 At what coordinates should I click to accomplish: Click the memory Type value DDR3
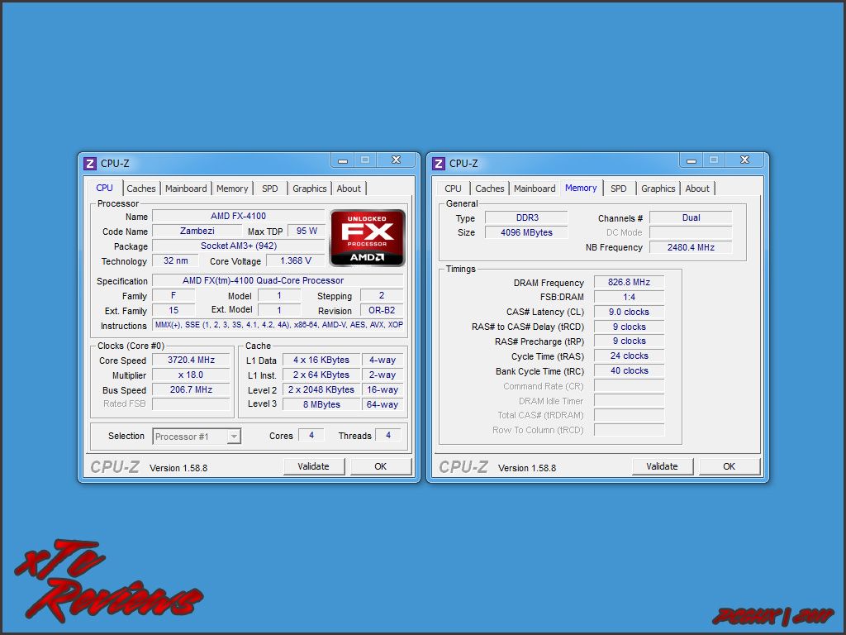point(527,217)
